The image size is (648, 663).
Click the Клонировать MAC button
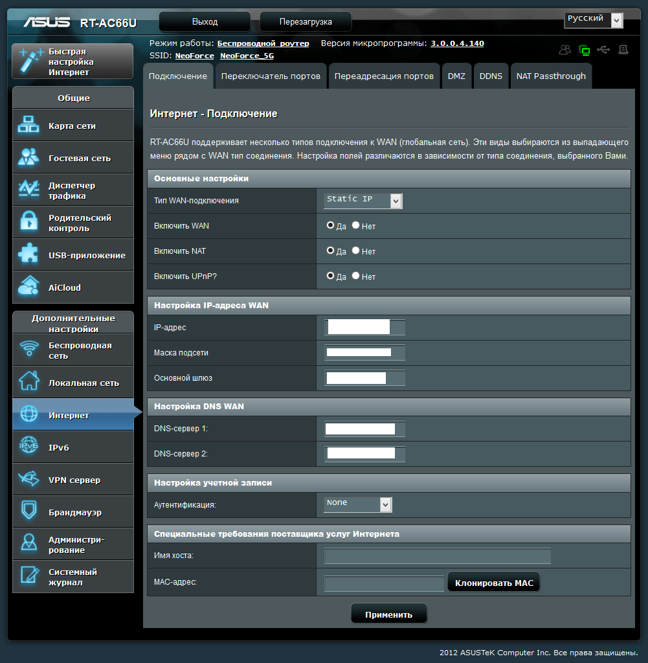pyautogui.click(x=494, y=583)
